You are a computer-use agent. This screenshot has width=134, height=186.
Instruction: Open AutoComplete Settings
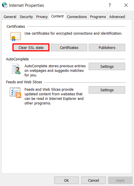(107, 66)
